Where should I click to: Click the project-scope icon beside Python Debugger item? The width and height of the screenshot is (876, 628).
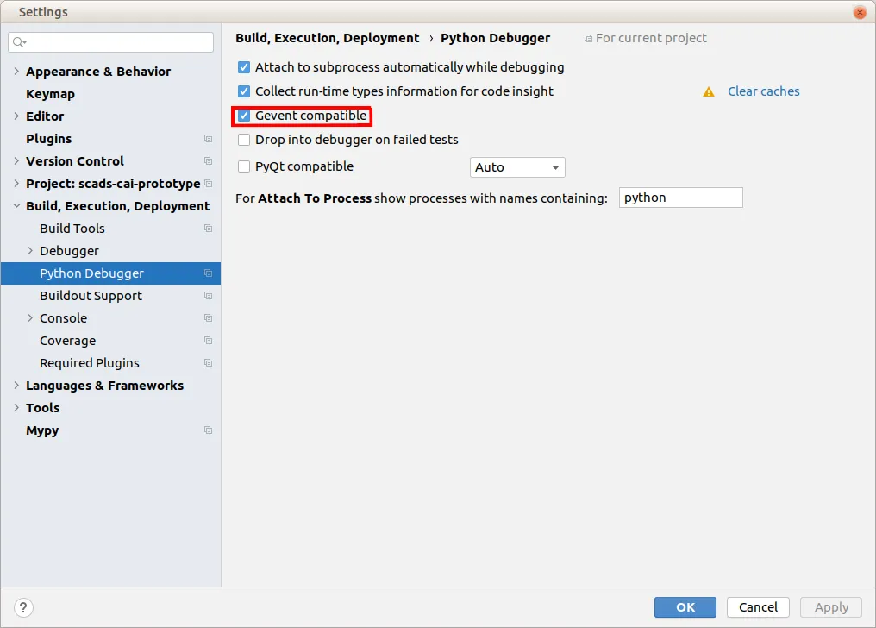(208, 273)
